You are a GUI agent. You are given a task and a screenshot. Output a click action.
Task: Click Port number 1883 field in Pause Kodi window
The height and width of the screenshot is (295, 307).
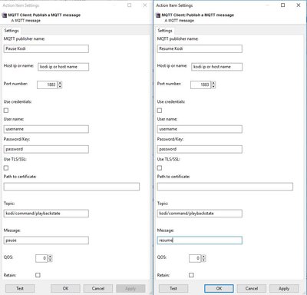pos(47,85)
